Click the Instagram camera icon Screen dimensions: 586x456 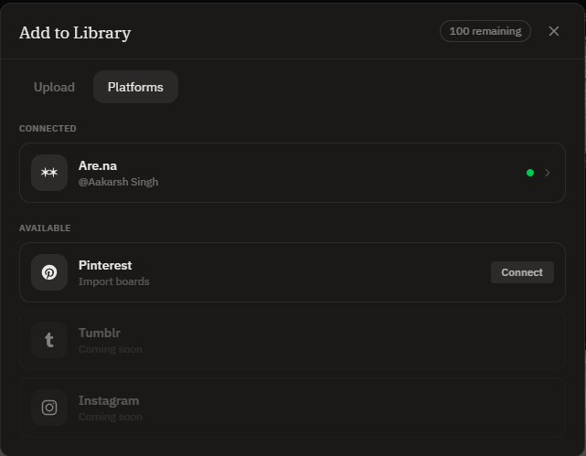point(49,408)
